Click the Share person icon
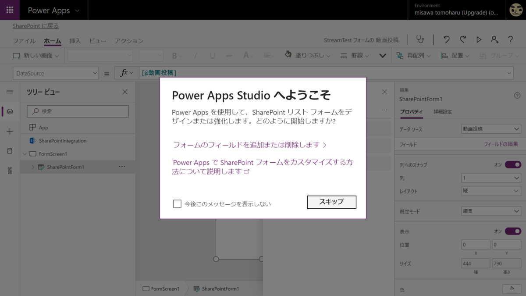526x296 pixels. pyautogui.click(x=494, y=39)
